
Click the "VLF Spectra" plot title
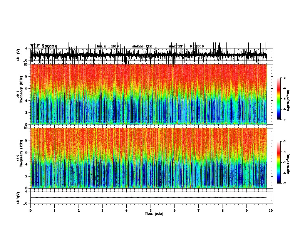click(x=44, y=46)
